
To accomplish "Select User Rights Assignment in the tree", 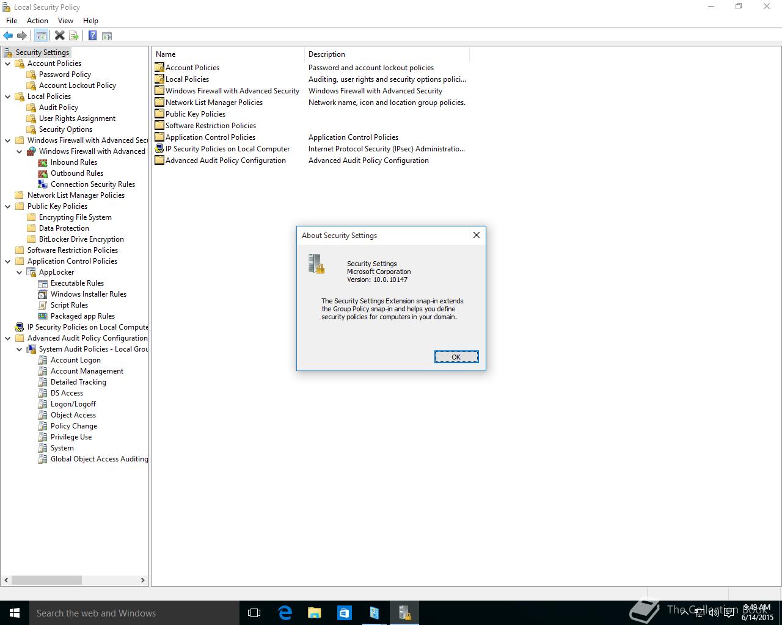I will [x=77, y=118].
